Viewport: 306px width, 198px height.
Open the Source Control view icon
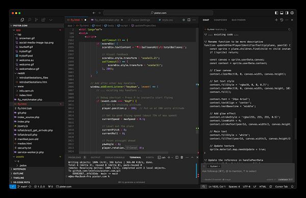point(36,20)
